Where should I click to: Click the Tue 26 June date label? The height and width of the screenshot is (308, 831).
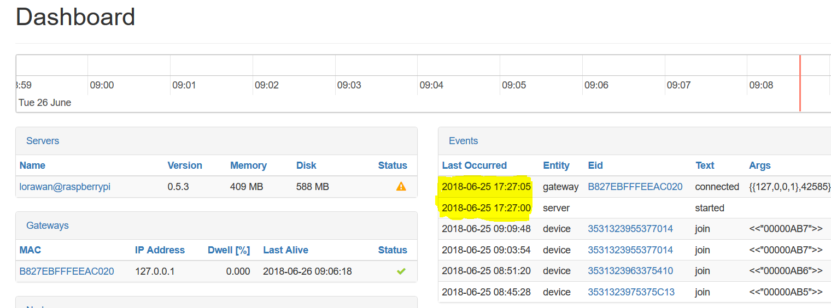(45, 103)
